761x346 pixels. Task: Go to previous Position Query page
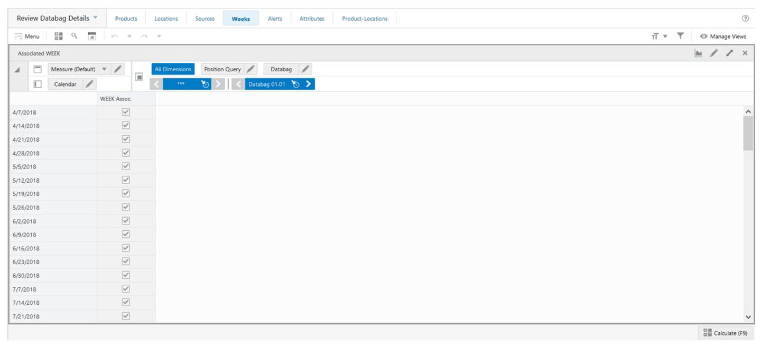pos(156,84)
